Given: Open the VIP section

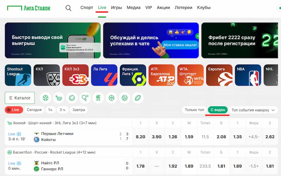Looking at the screenshot, I should coord(149,7).
